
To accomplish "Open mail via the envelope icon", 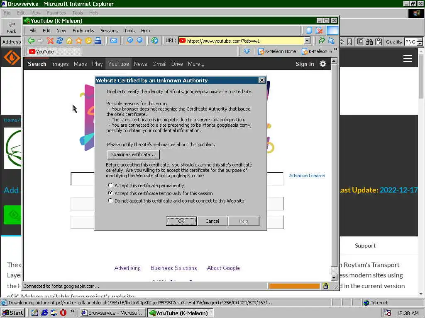I will point(114,41).
